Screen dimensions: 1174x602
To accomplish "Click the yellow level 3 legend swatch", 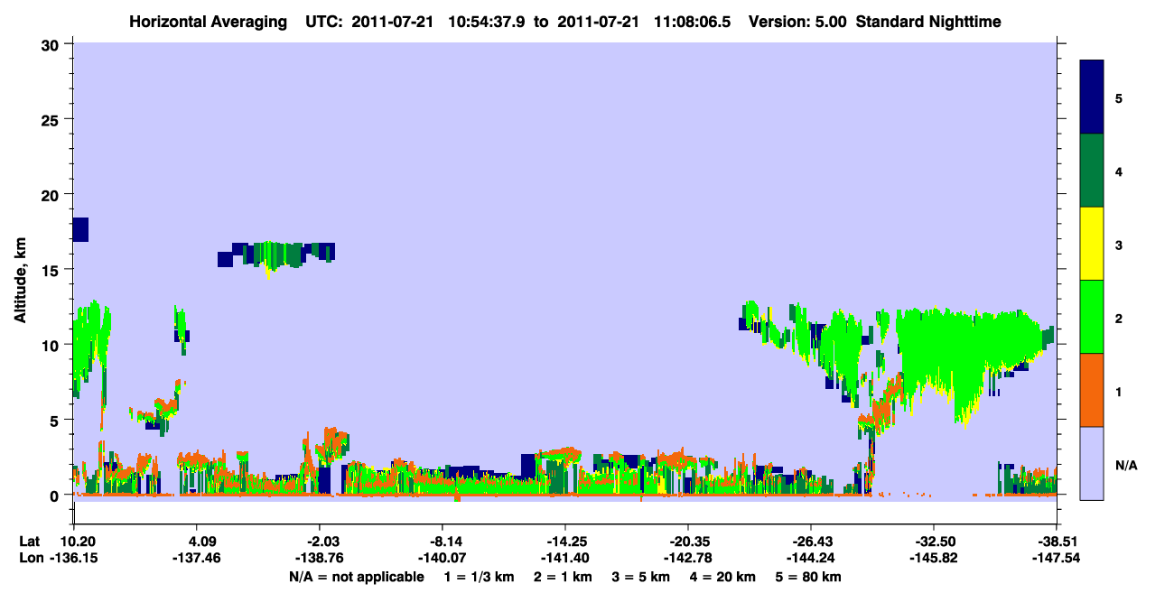I will pyautogui.click(x=1092, y=244).
